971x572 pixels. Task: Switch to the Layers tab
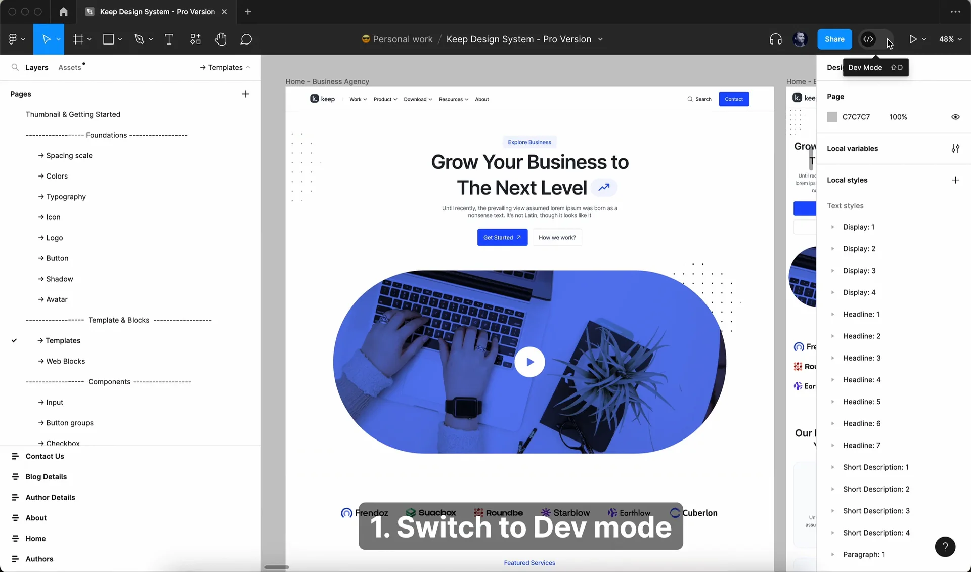pos(37,67)
